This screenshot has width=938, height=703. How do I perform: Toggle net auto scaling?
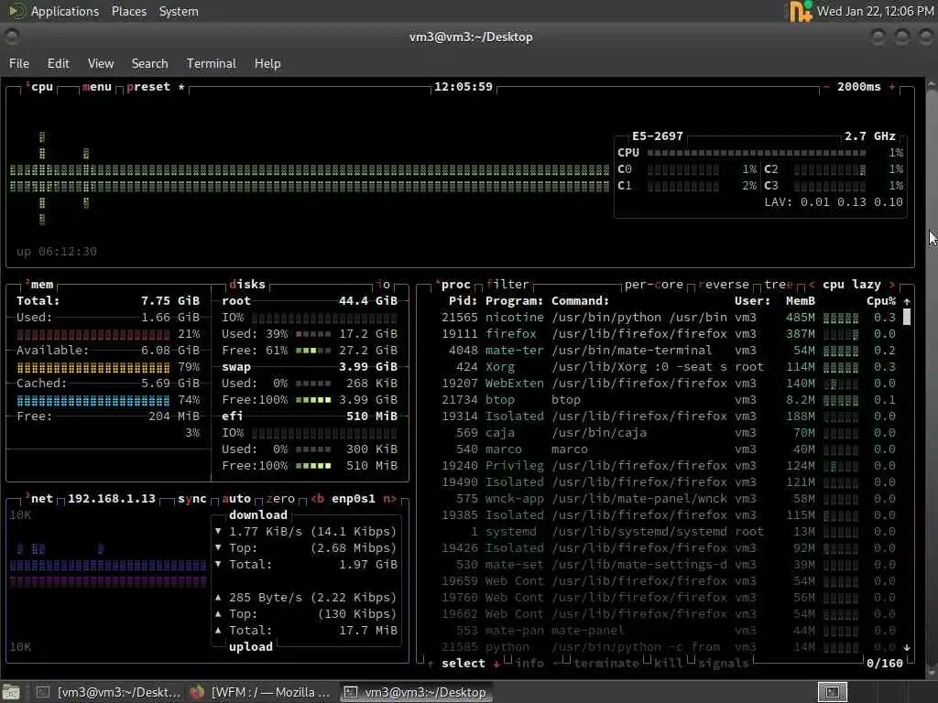coord(236,499)
